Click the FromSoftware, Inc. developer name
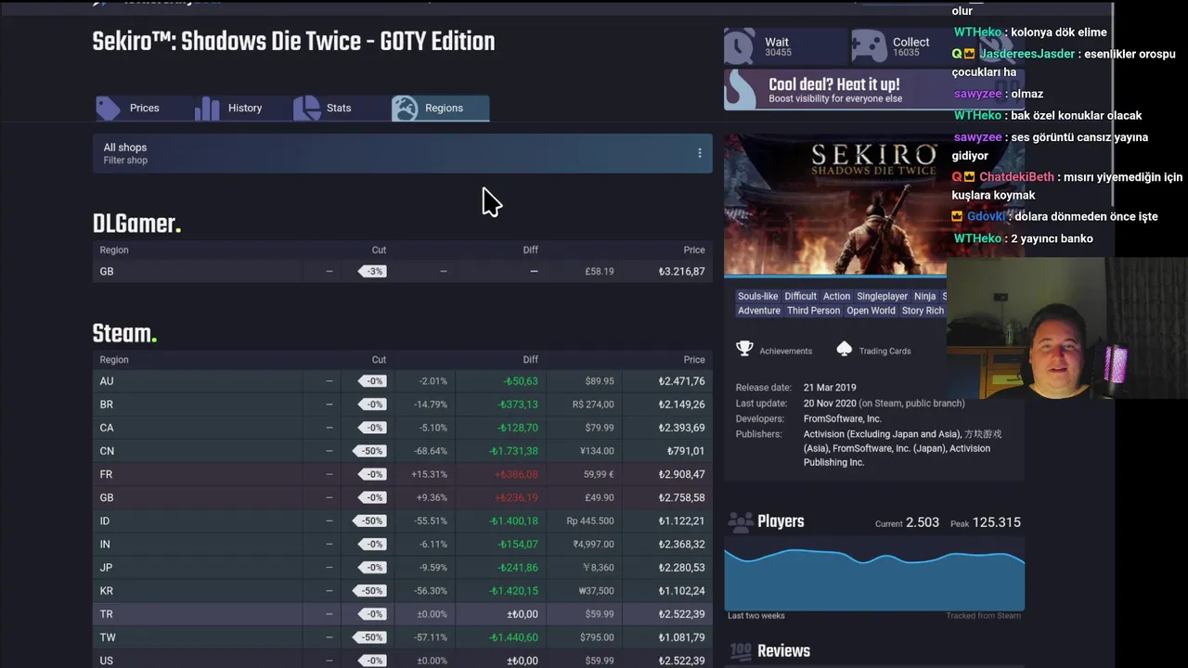This screenshot has width=1188, height=668. coord(843,418)
